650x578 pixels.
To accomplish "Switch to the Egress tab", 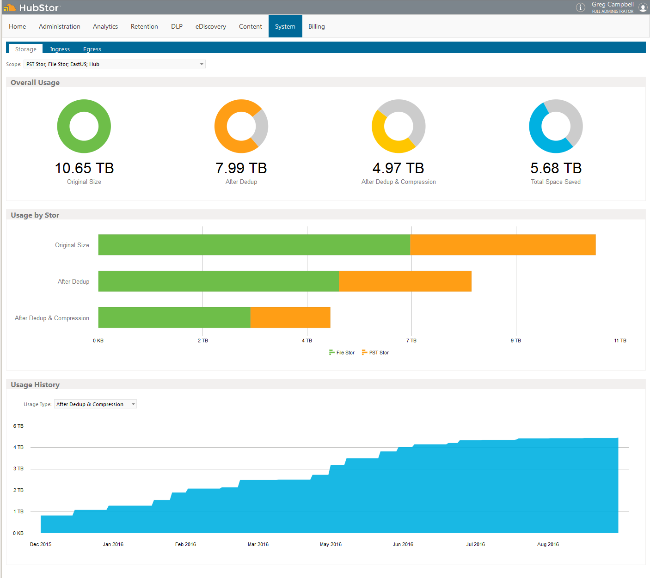I will (92, 49).
